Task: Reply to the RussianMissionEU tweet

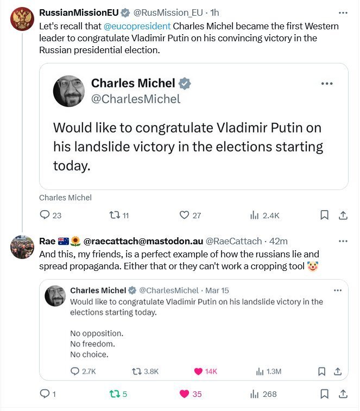Action: [x=45, y=215]
